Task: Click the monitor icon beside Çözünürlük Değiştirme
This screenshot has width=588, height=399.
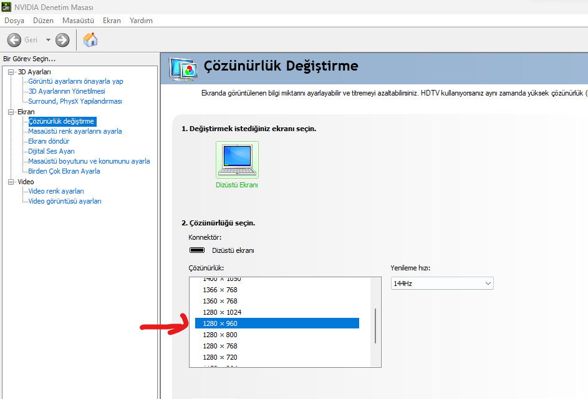Action: [x=183, y=69]
